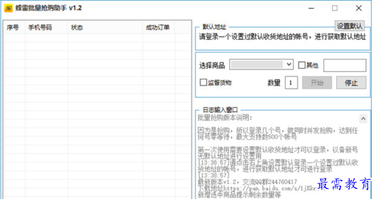
Task: Click the 默认地址 address message text
Action: tap(282, 37)
